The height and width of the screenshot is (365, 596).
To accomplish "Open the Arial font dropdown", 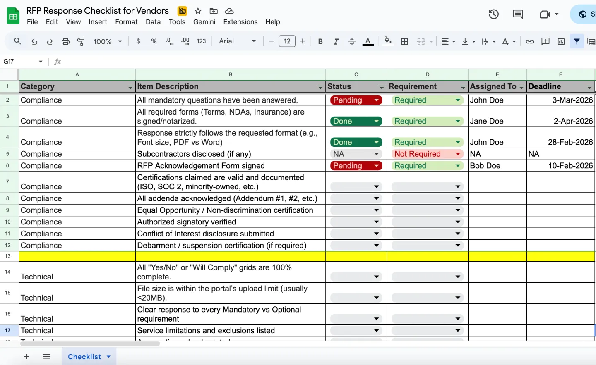I will (238, 41).
